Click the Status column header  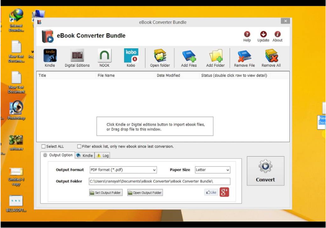coord(235,75)
